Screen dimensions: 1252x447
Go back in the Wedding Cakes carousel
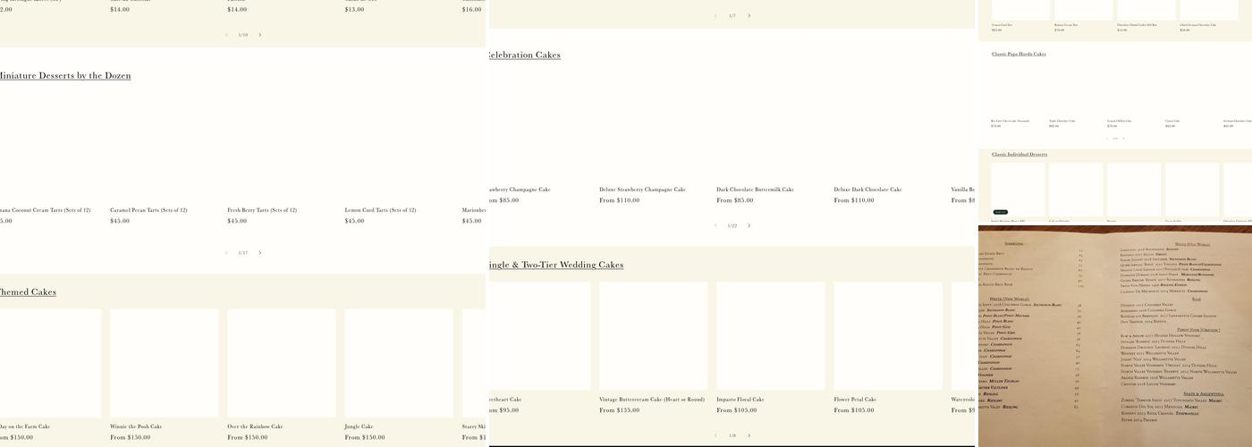pos(715,435)
